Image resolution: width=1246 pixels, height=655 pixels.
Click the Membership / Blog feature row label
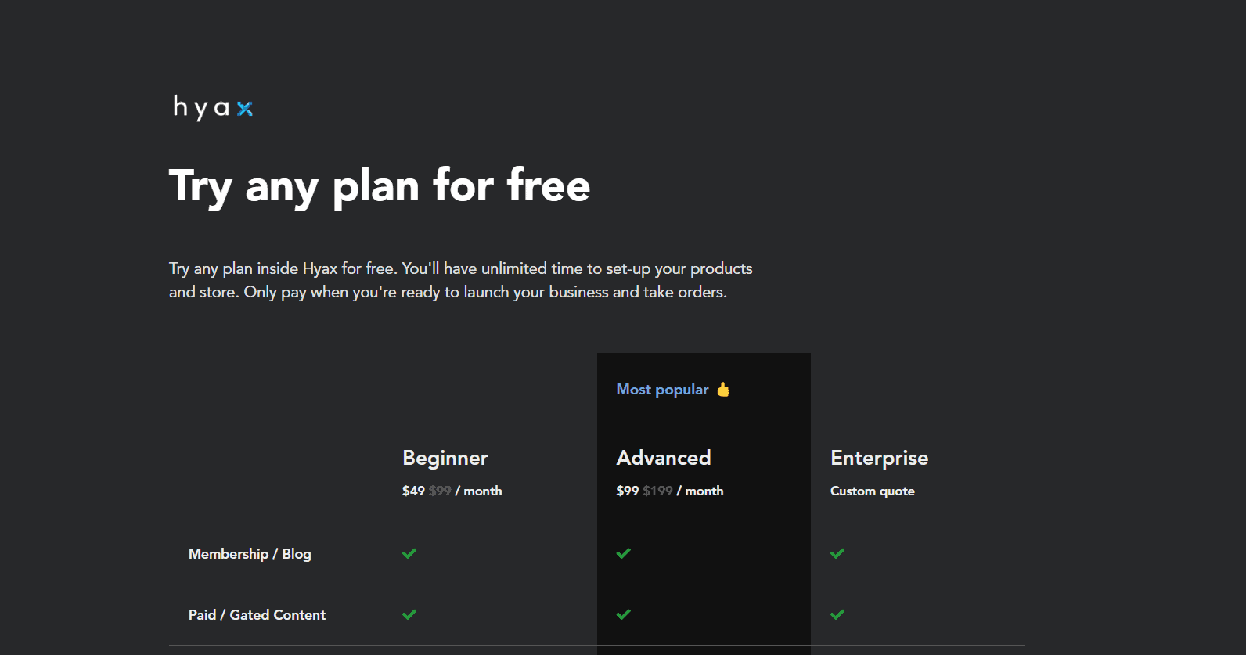coord(250,553)
